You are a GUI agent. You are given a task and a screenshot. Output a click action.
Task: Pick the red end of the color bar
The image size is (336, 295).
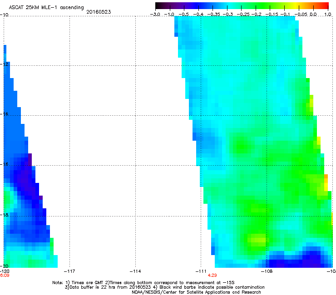click(x=326, y=5)
